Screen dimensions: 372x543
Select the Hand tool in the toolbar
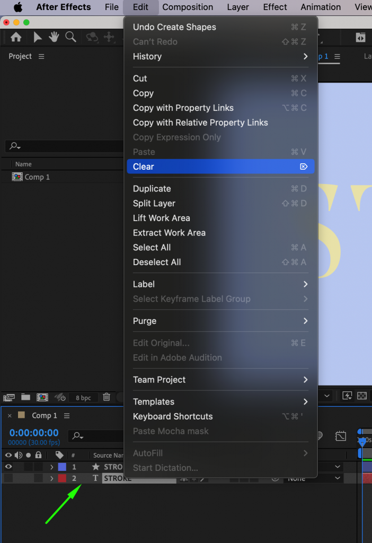54,37
